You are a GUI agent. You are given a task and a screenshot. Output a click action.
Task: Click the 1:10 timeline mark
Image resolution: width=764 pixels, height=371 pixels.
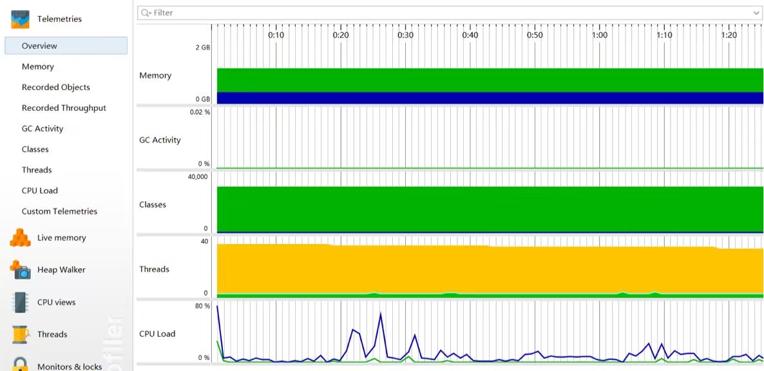(665, 35)
